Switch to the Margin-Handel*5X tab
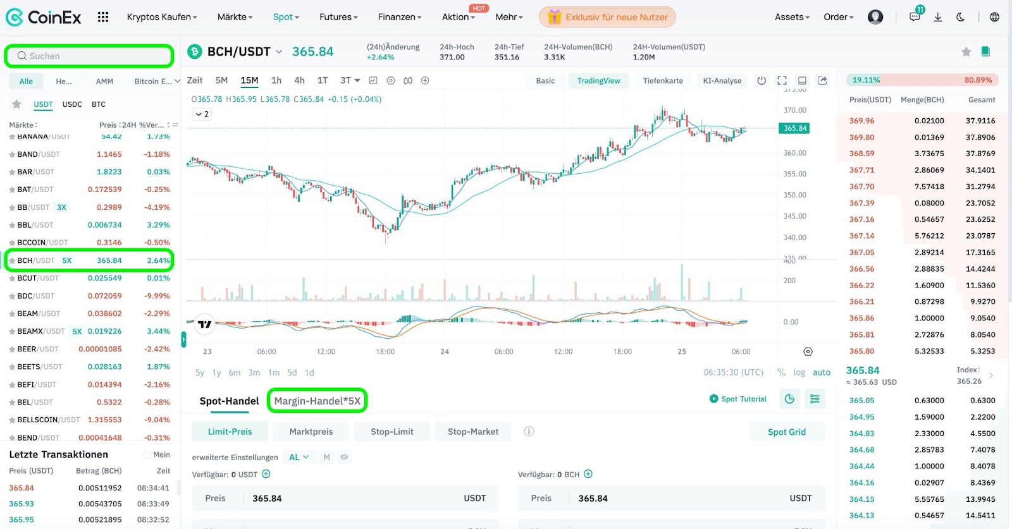This screenshot has width=1012, height=529. coord(317,401)
